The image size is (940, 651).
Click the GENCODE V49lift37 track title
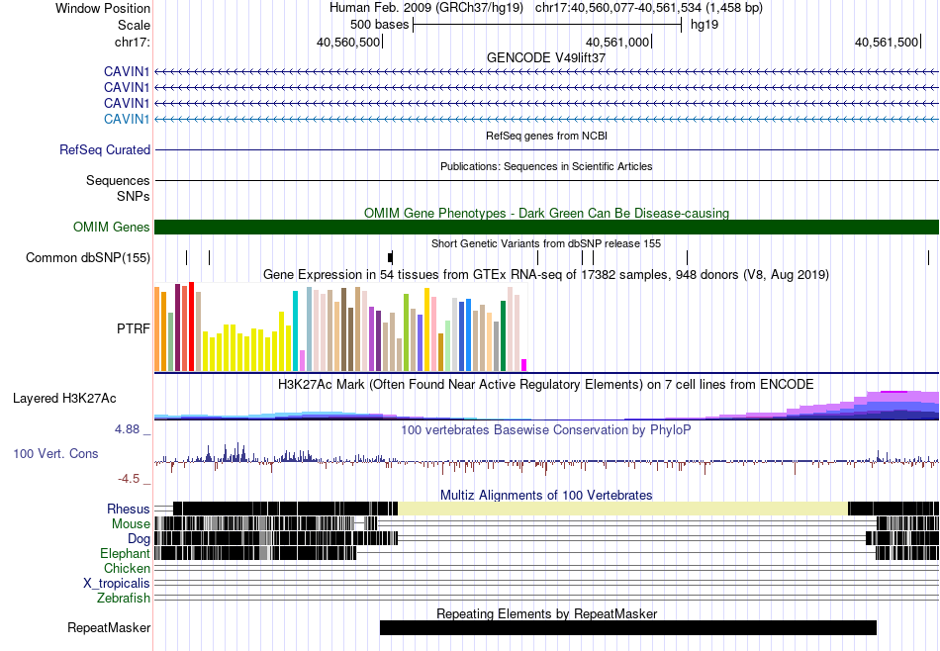tap(546, 58)
